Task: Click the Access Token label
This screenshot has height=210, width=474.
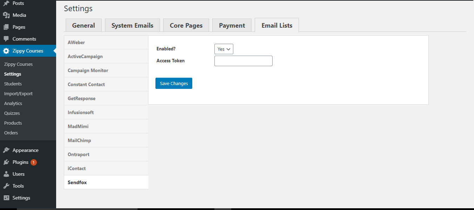Action: point(171,61)
